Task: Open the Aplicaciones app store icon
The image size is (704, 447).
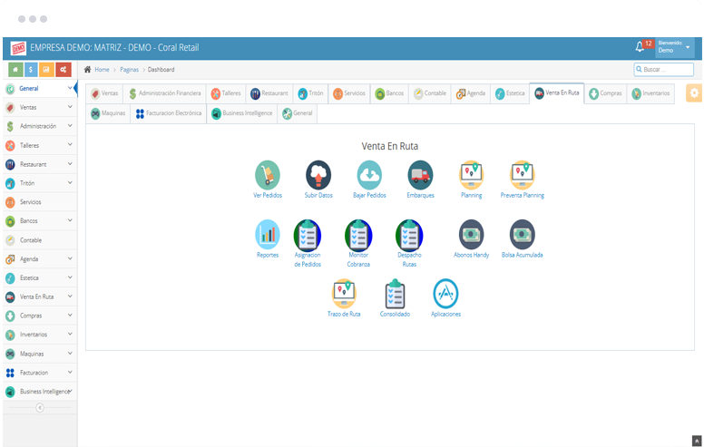Action: [x=445, y=294]
